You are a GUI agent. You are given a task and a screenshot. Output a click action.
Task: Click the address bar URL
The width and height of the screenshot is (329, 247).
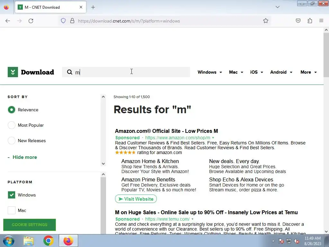pos(129,21)
